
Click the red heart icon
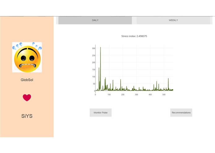tap(27, 98)
